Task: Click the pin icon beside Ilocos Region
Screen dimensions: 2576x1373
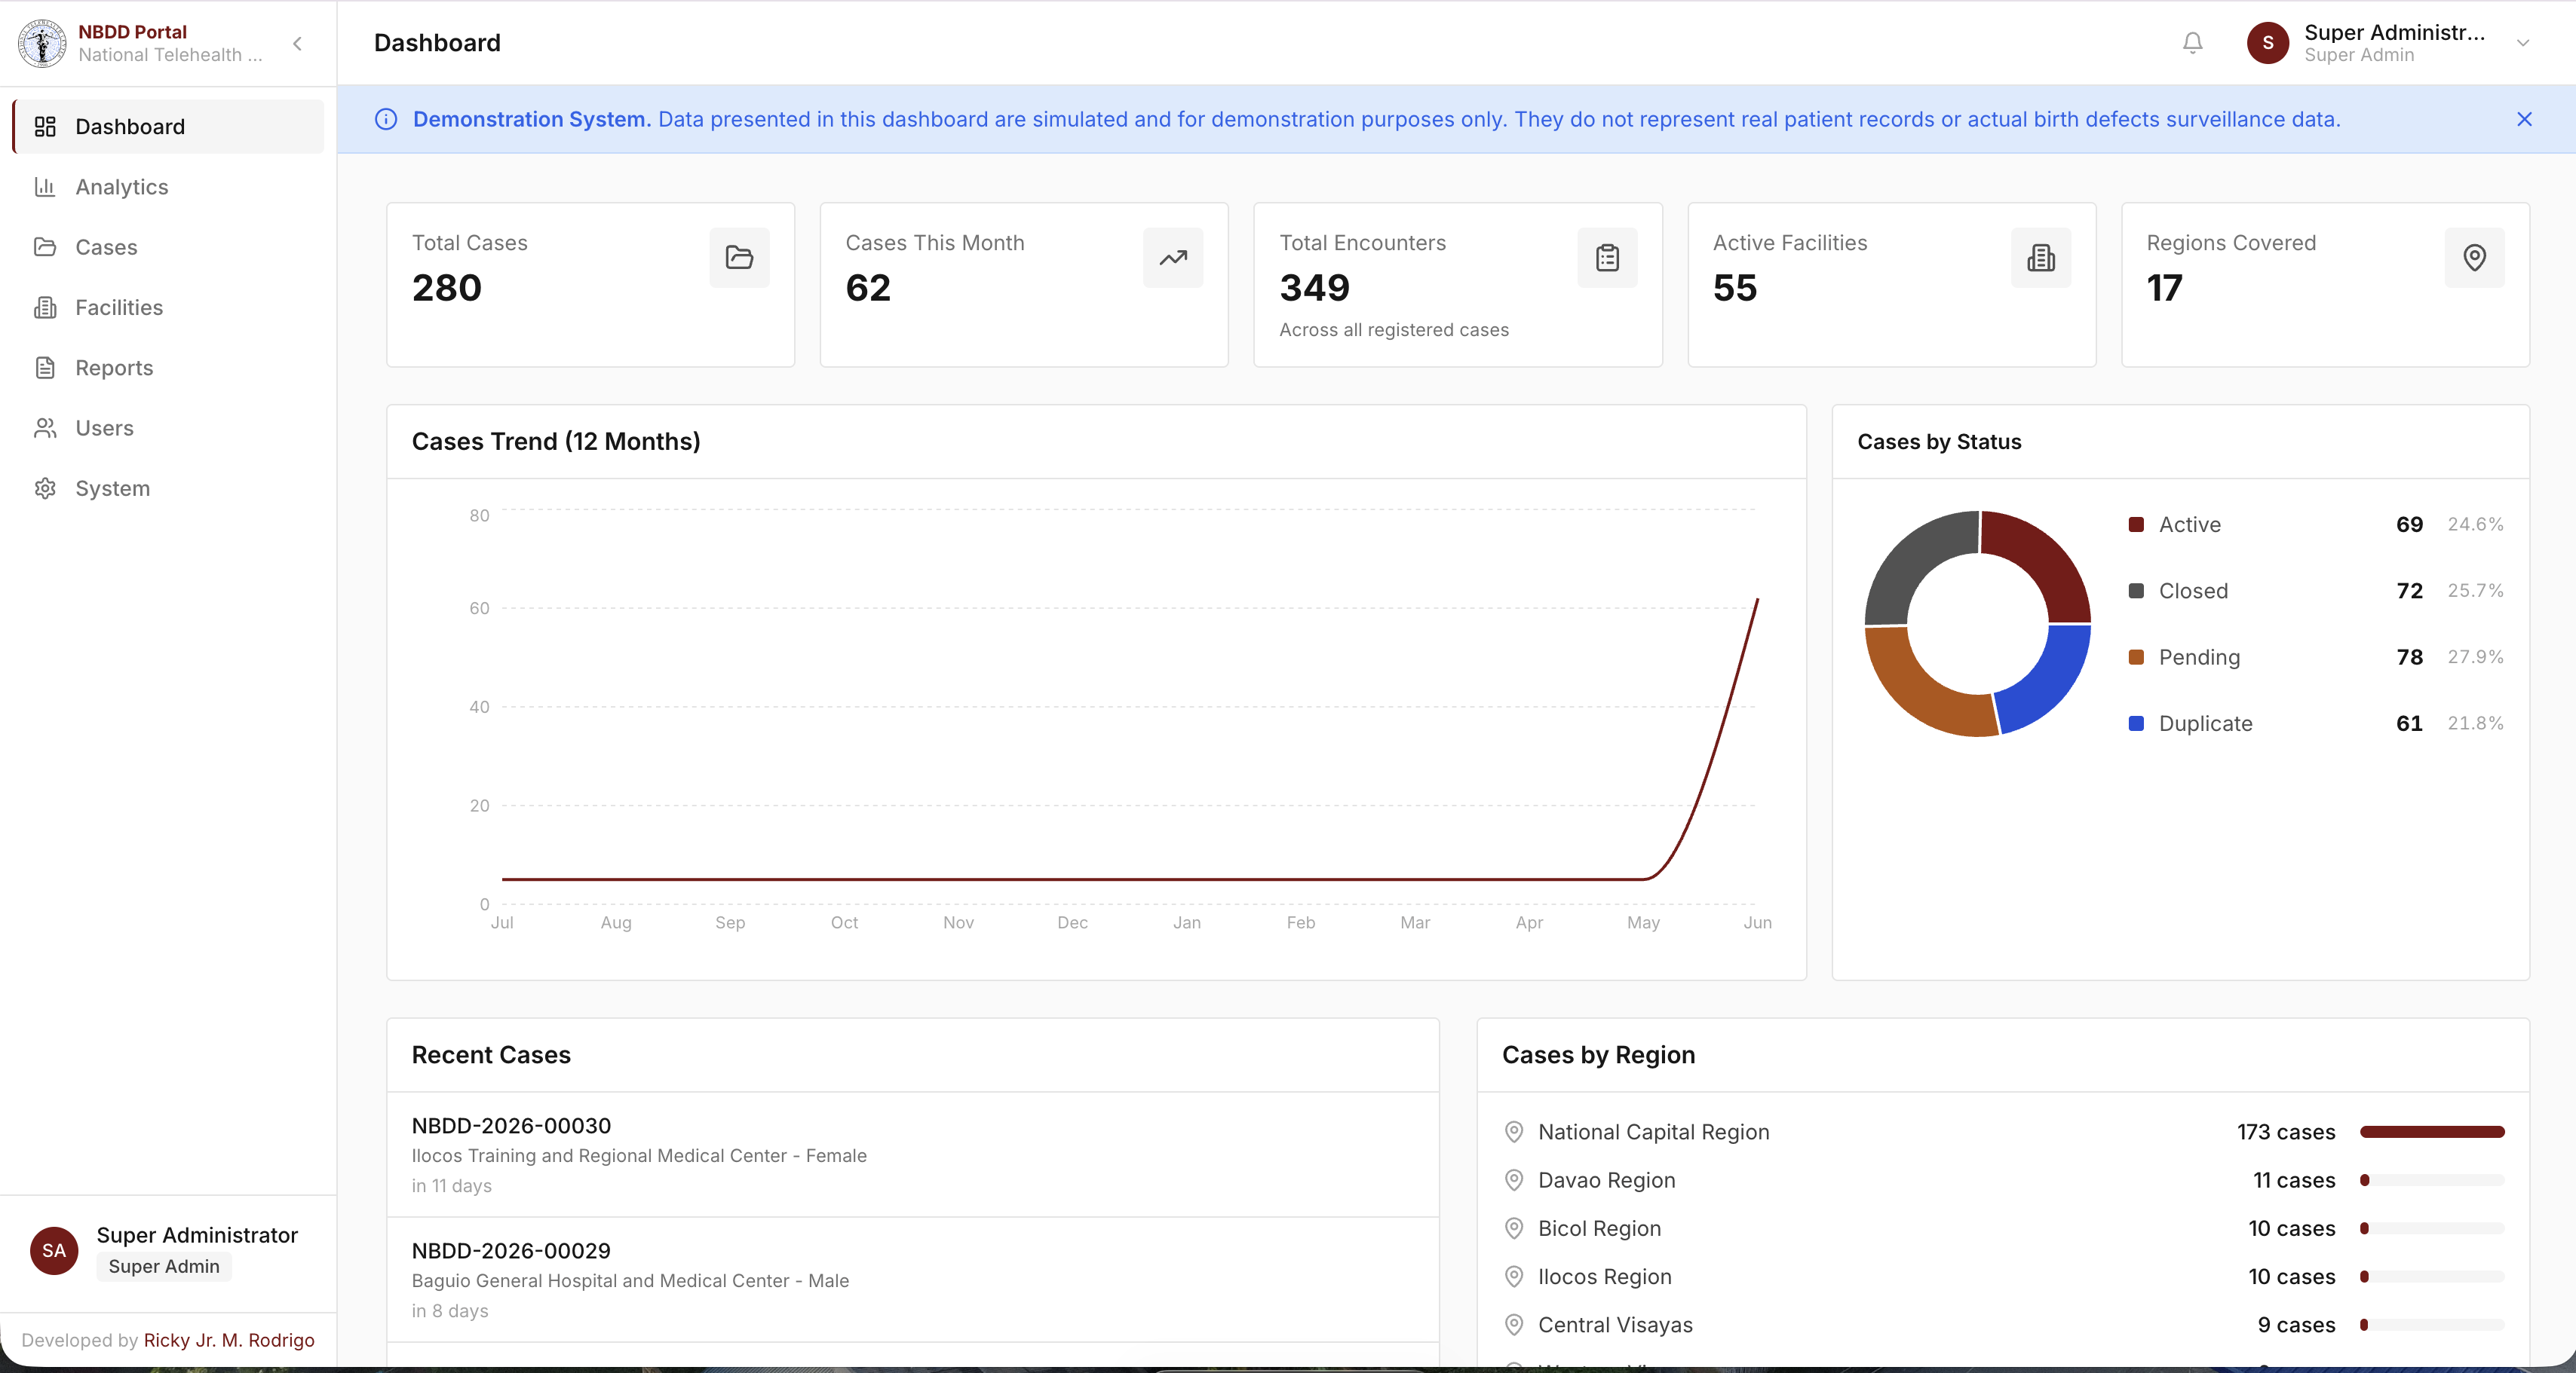Action: [x=1514, y=1277]
